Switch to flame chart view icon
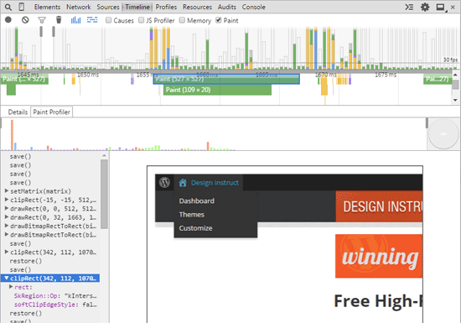The image size is (461, 323). 92,19
